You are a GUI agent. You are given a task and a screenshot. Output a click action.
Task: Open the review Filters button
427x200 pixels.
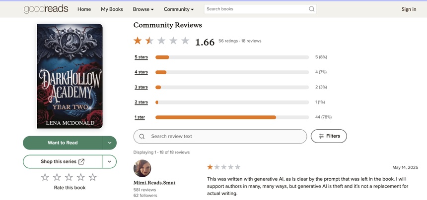tap(329, 136)
